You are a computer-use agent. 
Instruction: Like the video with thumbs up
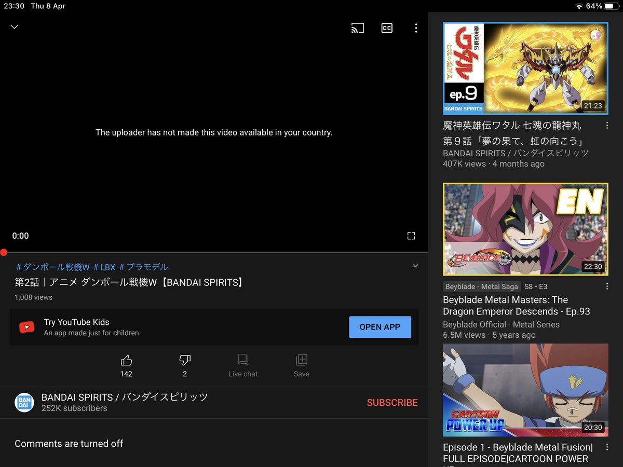126,360
